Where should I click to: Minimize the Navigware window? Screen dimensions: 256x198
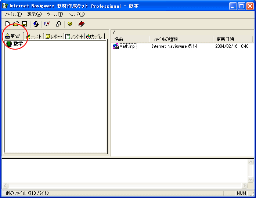coord(233,6)
